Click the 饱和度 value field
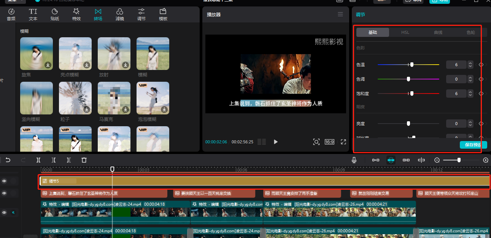The image size is (491, 238). tap(456, 93)
